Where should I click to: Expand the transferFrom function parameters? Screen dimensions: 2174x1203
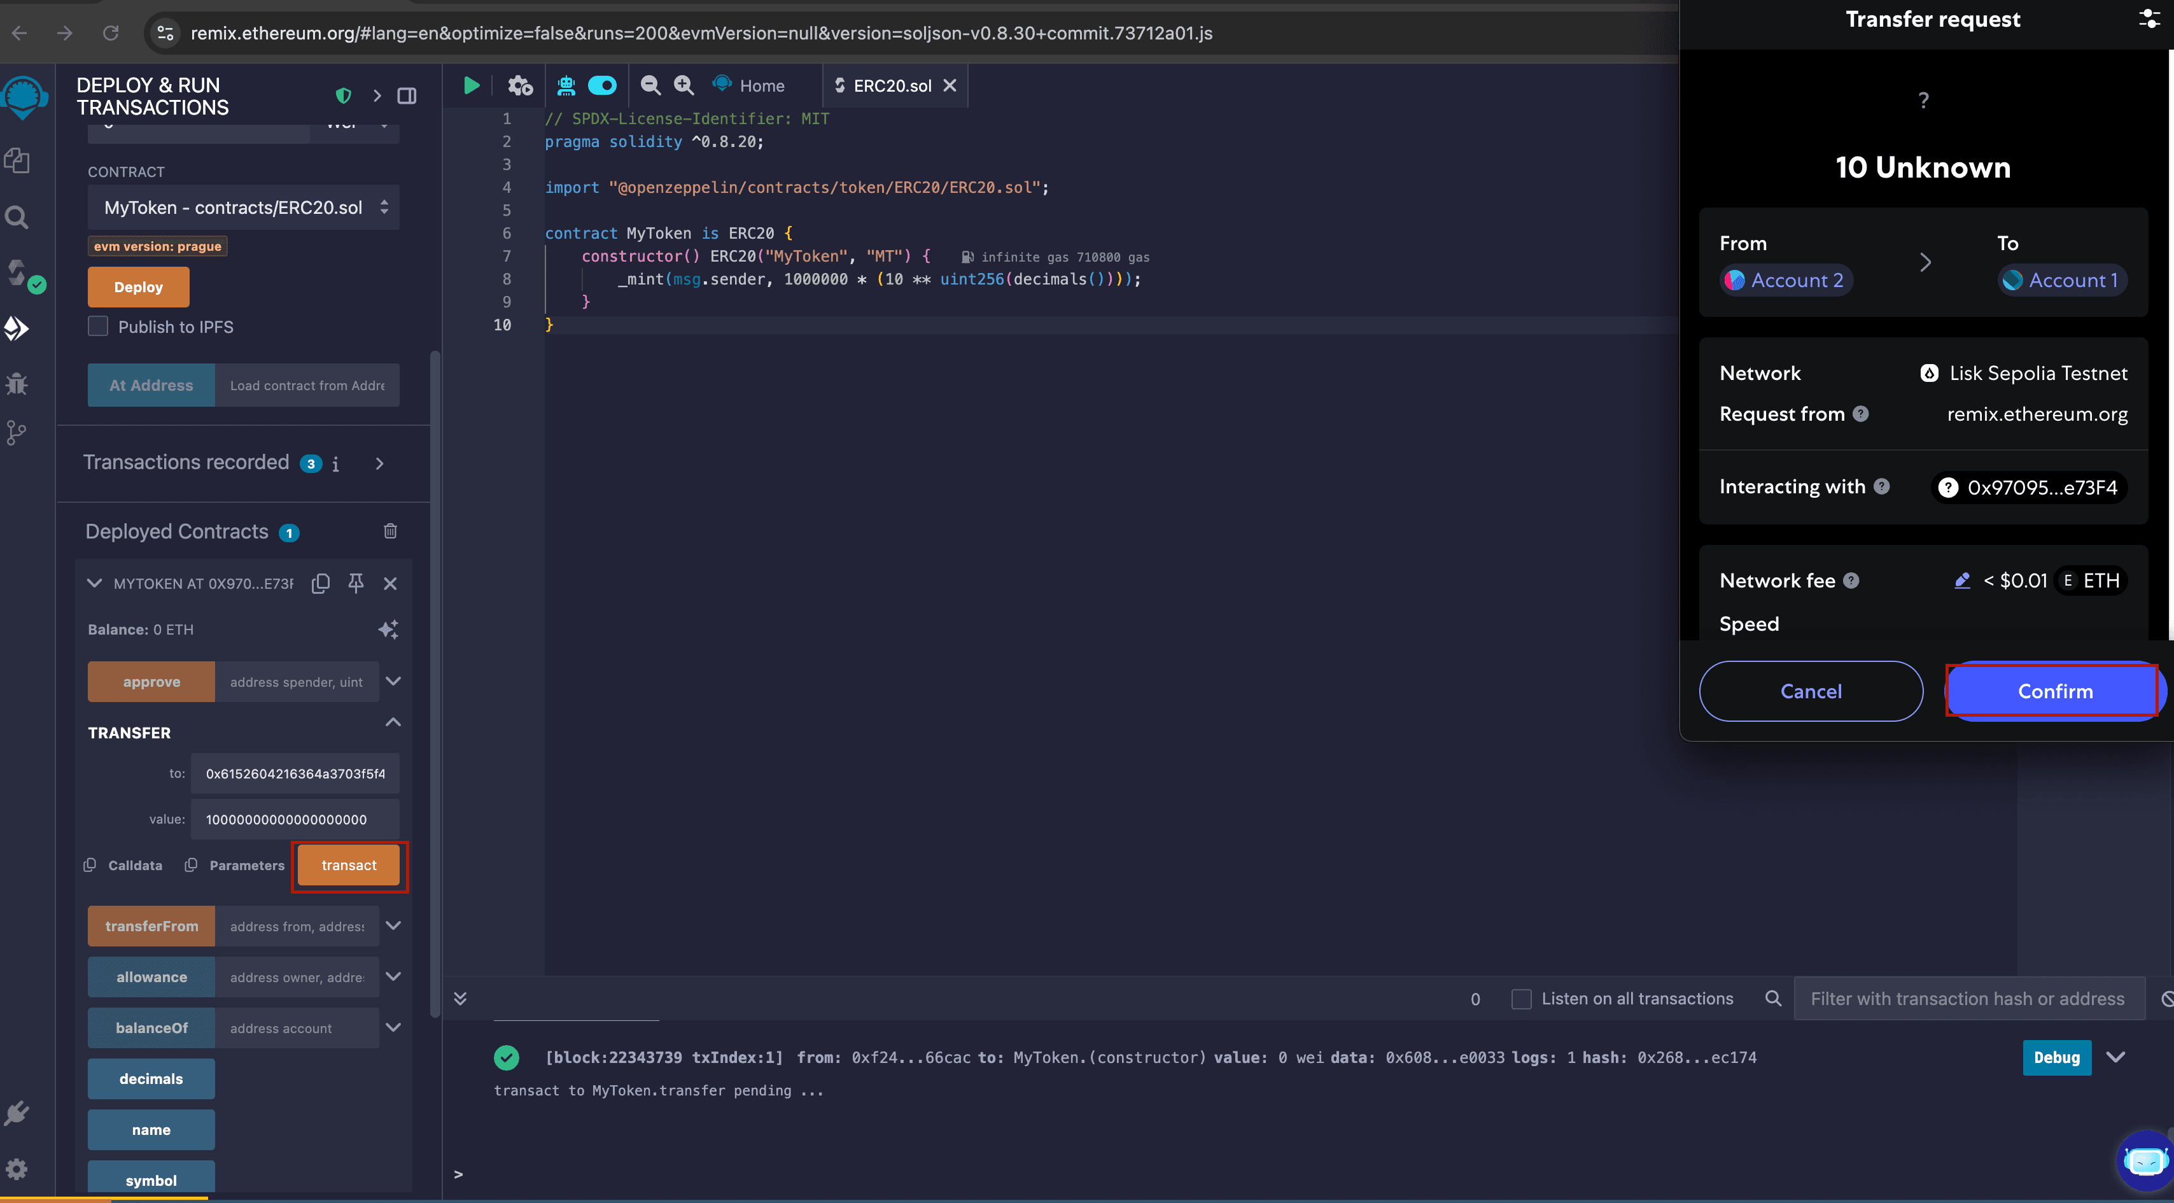click(393, 925)
